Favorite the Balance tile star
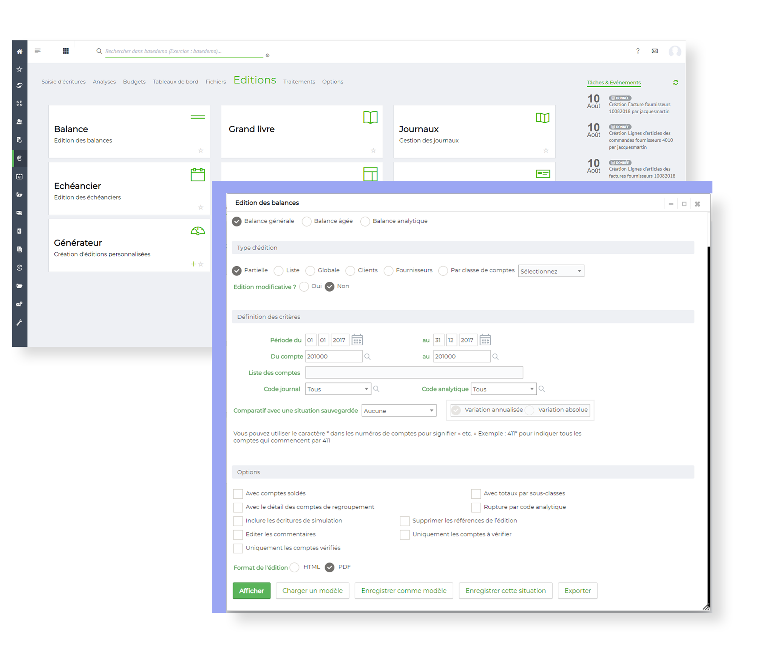This screenshot has height=652, width=757. [x=201, y=151]
